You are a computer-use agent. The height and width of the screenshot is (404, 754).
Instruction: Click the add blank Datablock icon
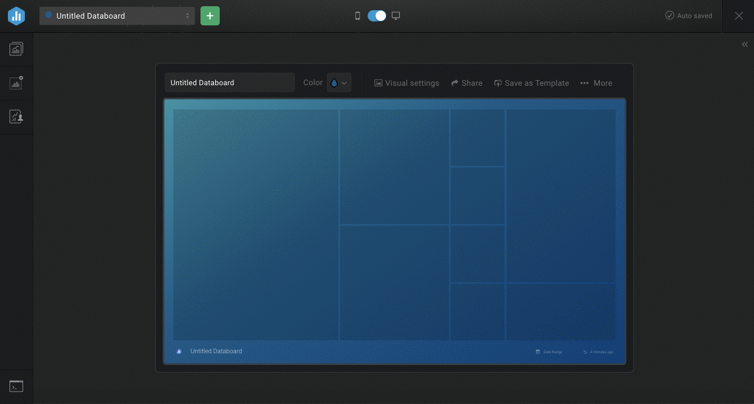16,83
